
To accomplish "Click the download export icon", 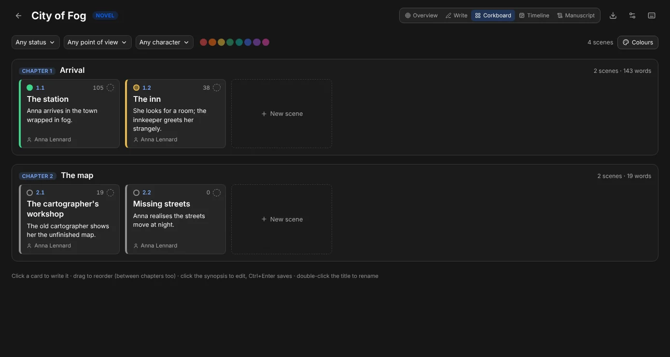I will click(x=613, y=15).
